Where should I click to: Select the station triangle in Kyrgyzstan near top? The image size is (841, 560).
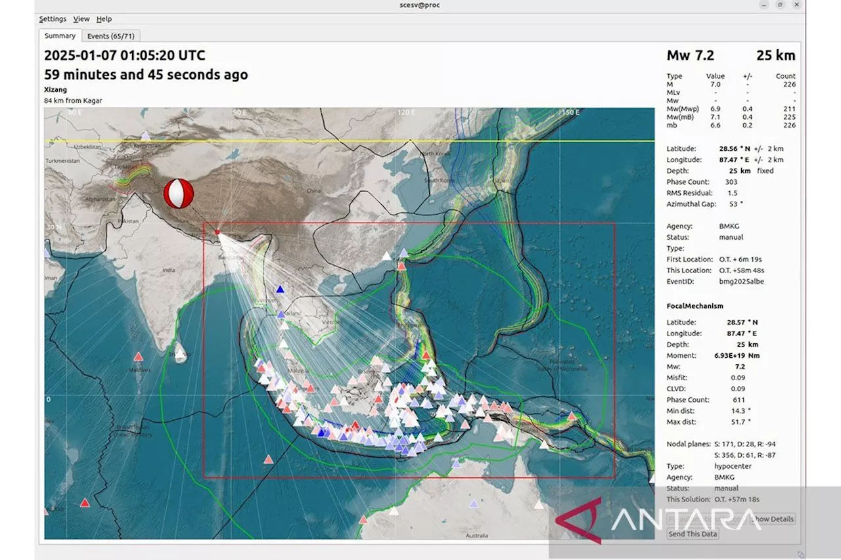[x=146, y=136]
